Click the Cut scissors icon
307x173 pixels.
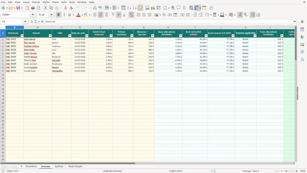pos(46,8)
